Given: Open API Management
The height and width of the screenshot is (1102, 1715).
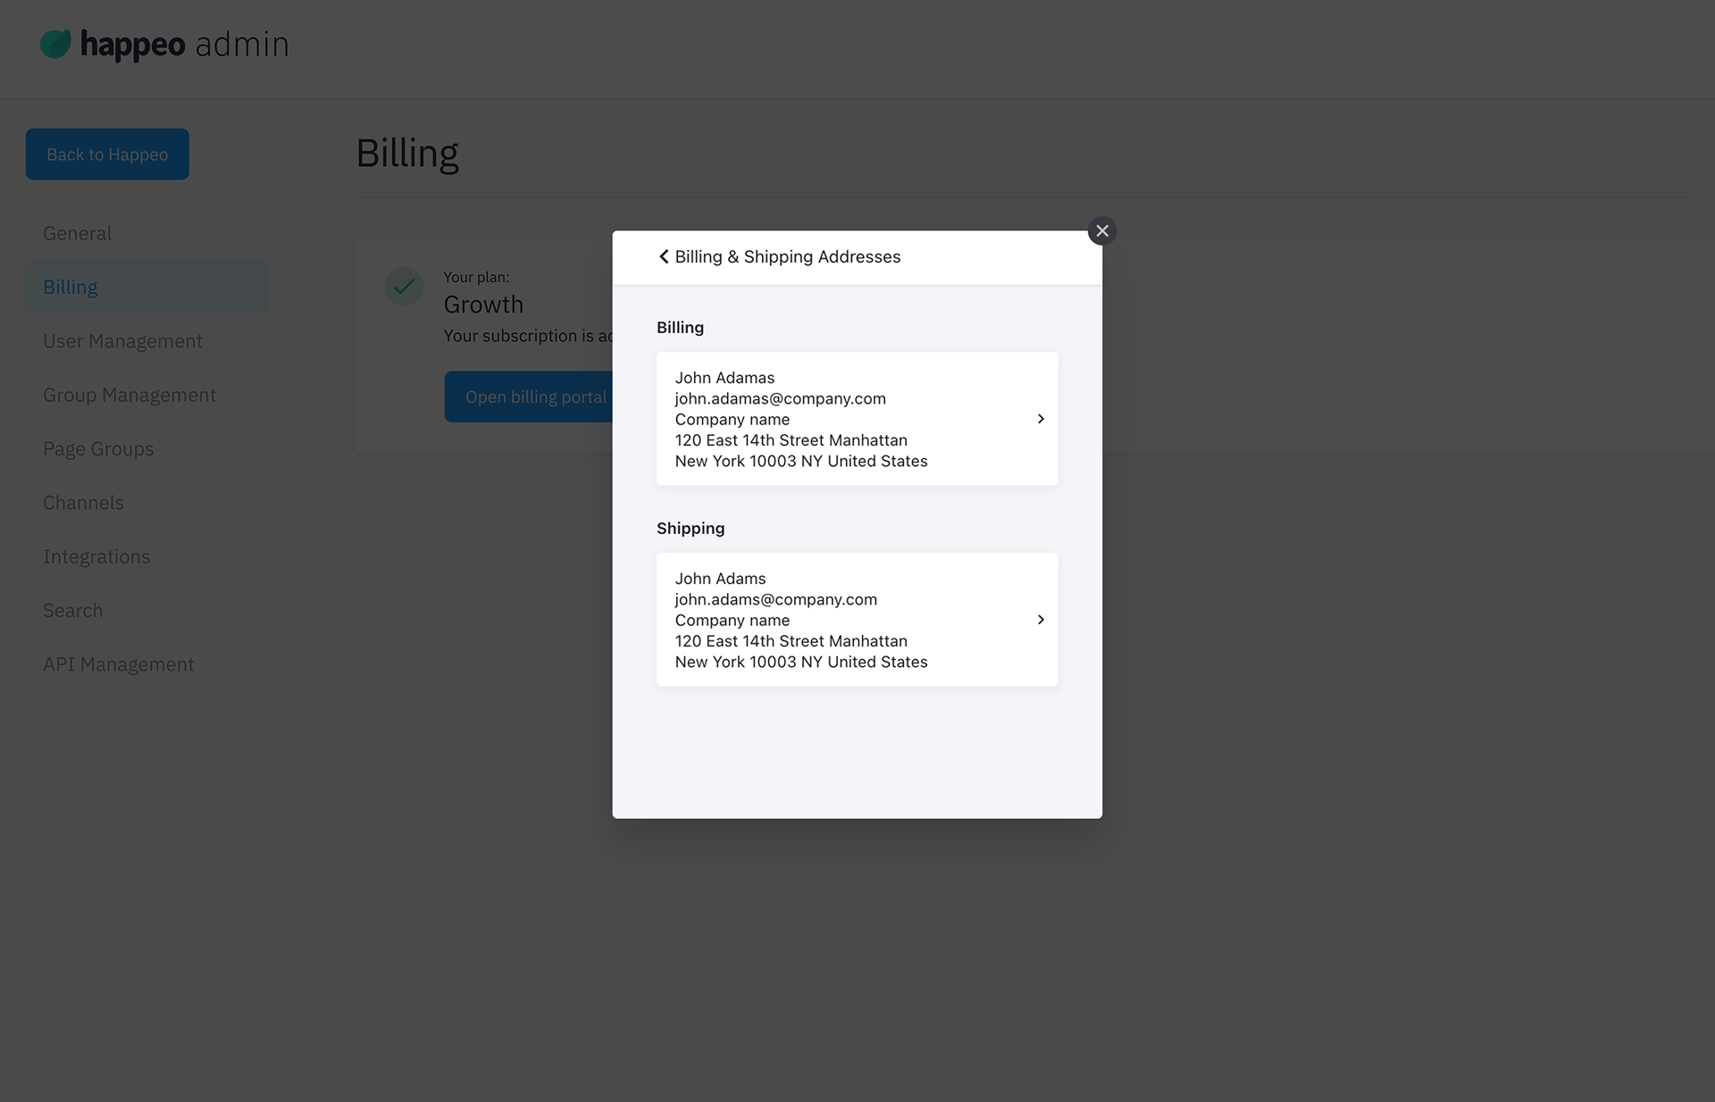Looking at the screenshot, I should coord(119,664).
